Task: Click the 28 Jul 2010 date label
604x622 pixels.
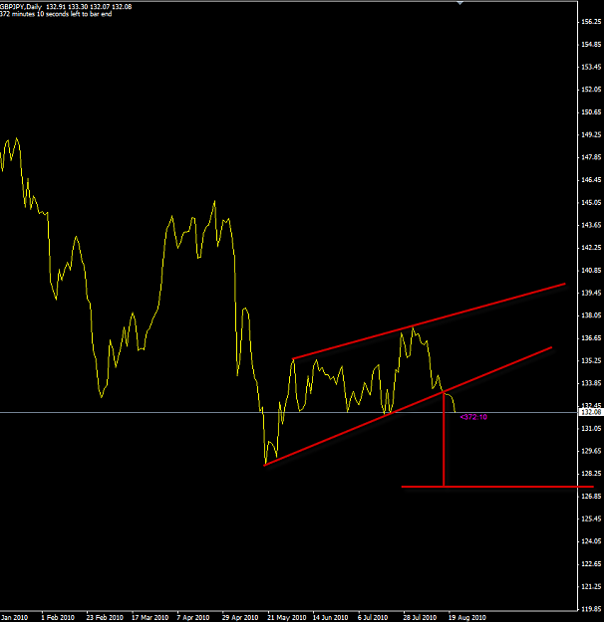Action: click(420, 617)
